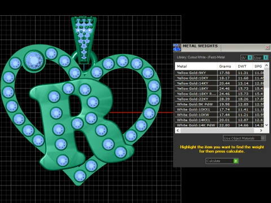Viewport: 271px width, 203px height.
Task: Select the Yellow Gold:18KY row
Action: pyautogui.click(x=220, y=89)
